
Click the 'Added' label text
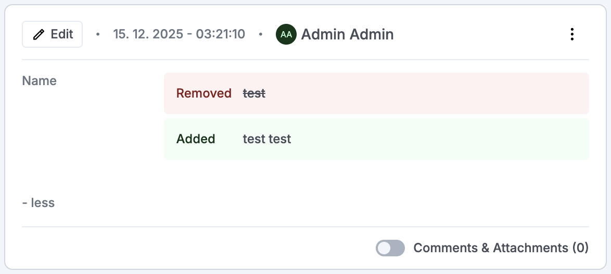(196, 139)
